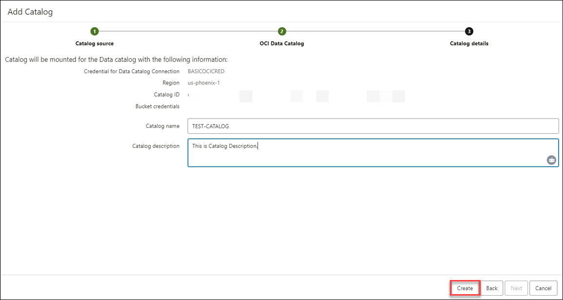The height and width of the screenshot is (300, 563).
Task: Click the disabled Next button
Action: [x=516, y=288]
